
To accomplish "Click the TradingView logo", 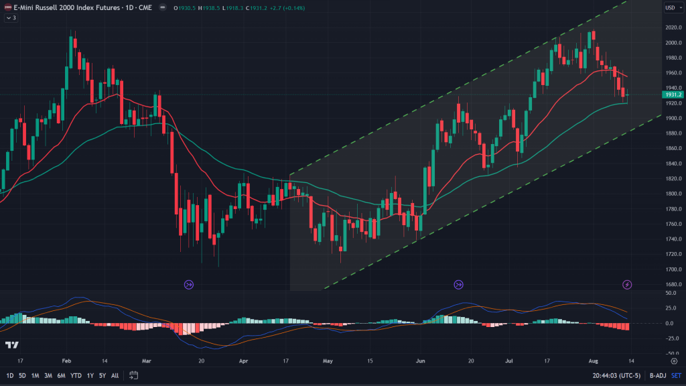I will click(11, 345).
